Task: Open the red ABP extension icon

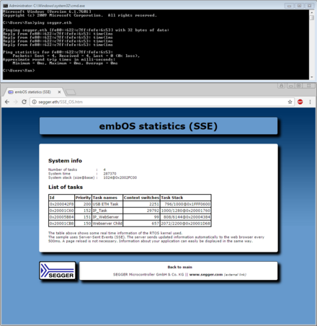Action: 300,102
